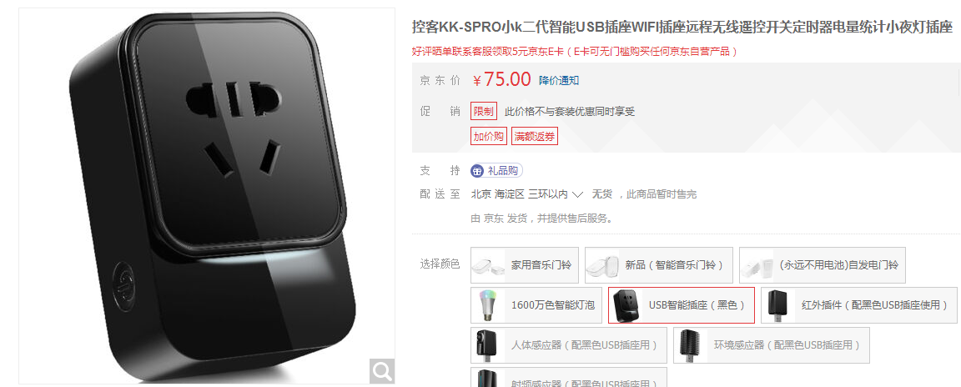Choose the 红外插件 plug icon option
The image size is (961, 387).
pos(858,305)
